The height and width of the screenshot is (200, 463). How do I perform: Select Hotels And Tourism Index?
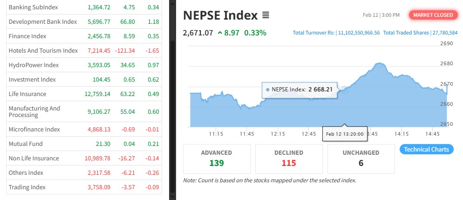pos(43,50)
